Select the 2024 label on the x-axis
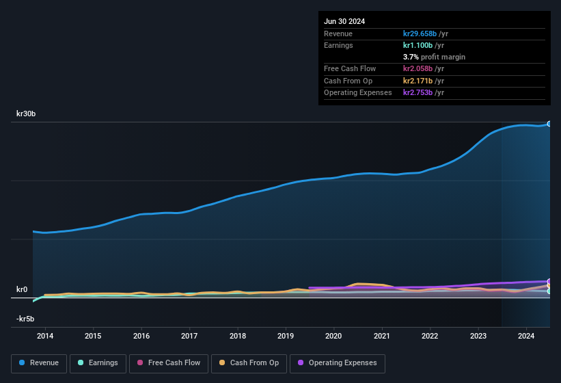Image resolution: width=561 pixels, height=383 pixels. 526,336
